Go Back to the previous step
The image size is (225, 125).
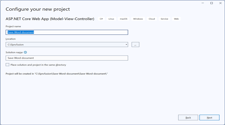tap(188, 117)
